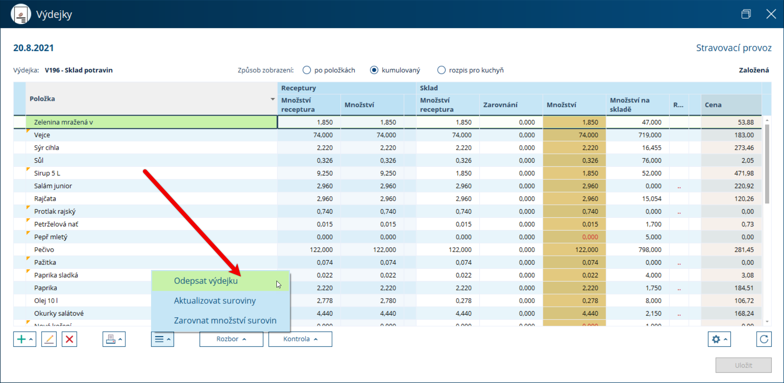Image resolution: width=784 pixels, height=383 pixels.
Task: Select the Pečivo item
Action: 151,250
